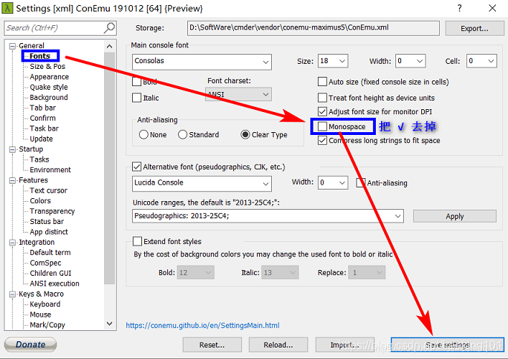This screenshot has height=359, width=508.
Task: Toggle the Bold font checkbox
Action: tap(137, 81)
